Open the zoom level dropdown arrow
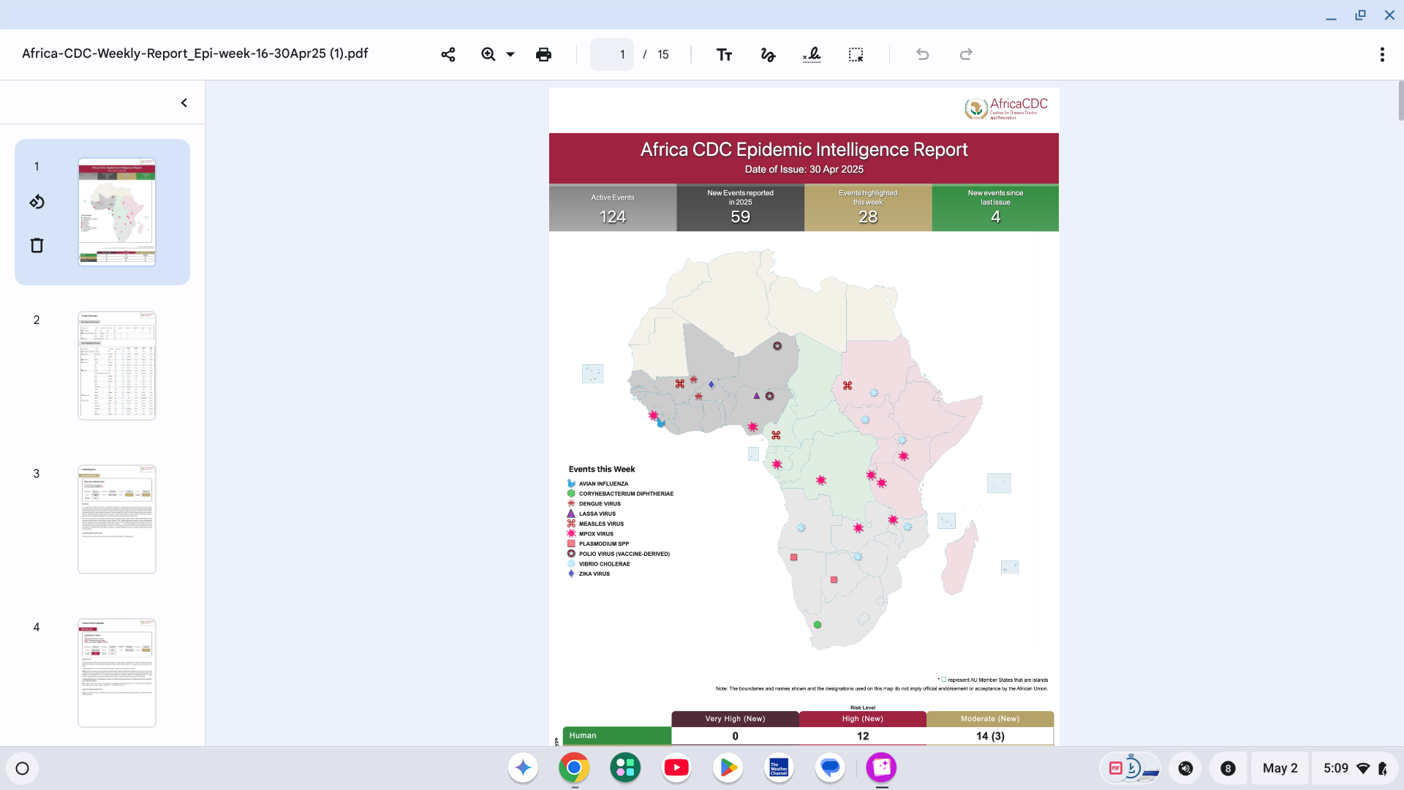Screen dimensions: 1404x790 pyautogui.click(x=510, y=55)
